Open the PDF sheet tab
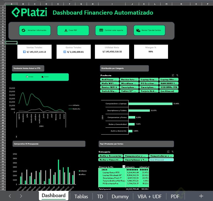 (x=175, y=196)
